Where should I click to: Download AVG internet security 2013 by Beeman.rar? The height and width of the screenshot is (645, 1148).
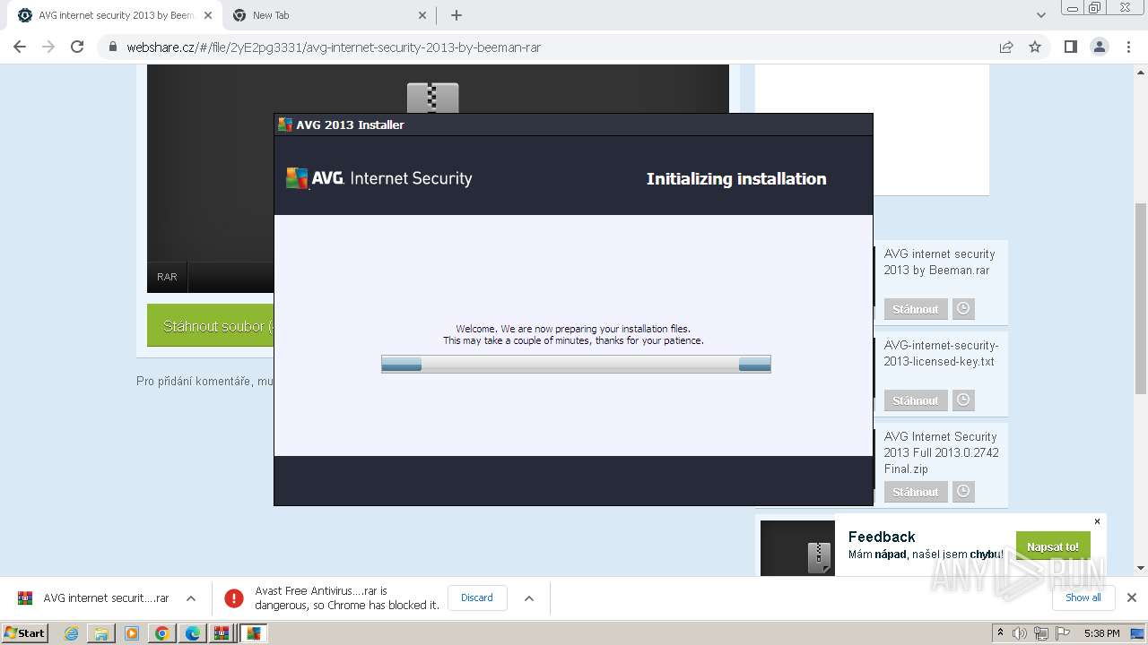pos(915,309)
